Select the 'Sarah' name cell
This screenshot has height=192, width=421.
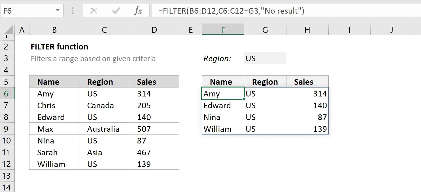click(x=54, y=152)
